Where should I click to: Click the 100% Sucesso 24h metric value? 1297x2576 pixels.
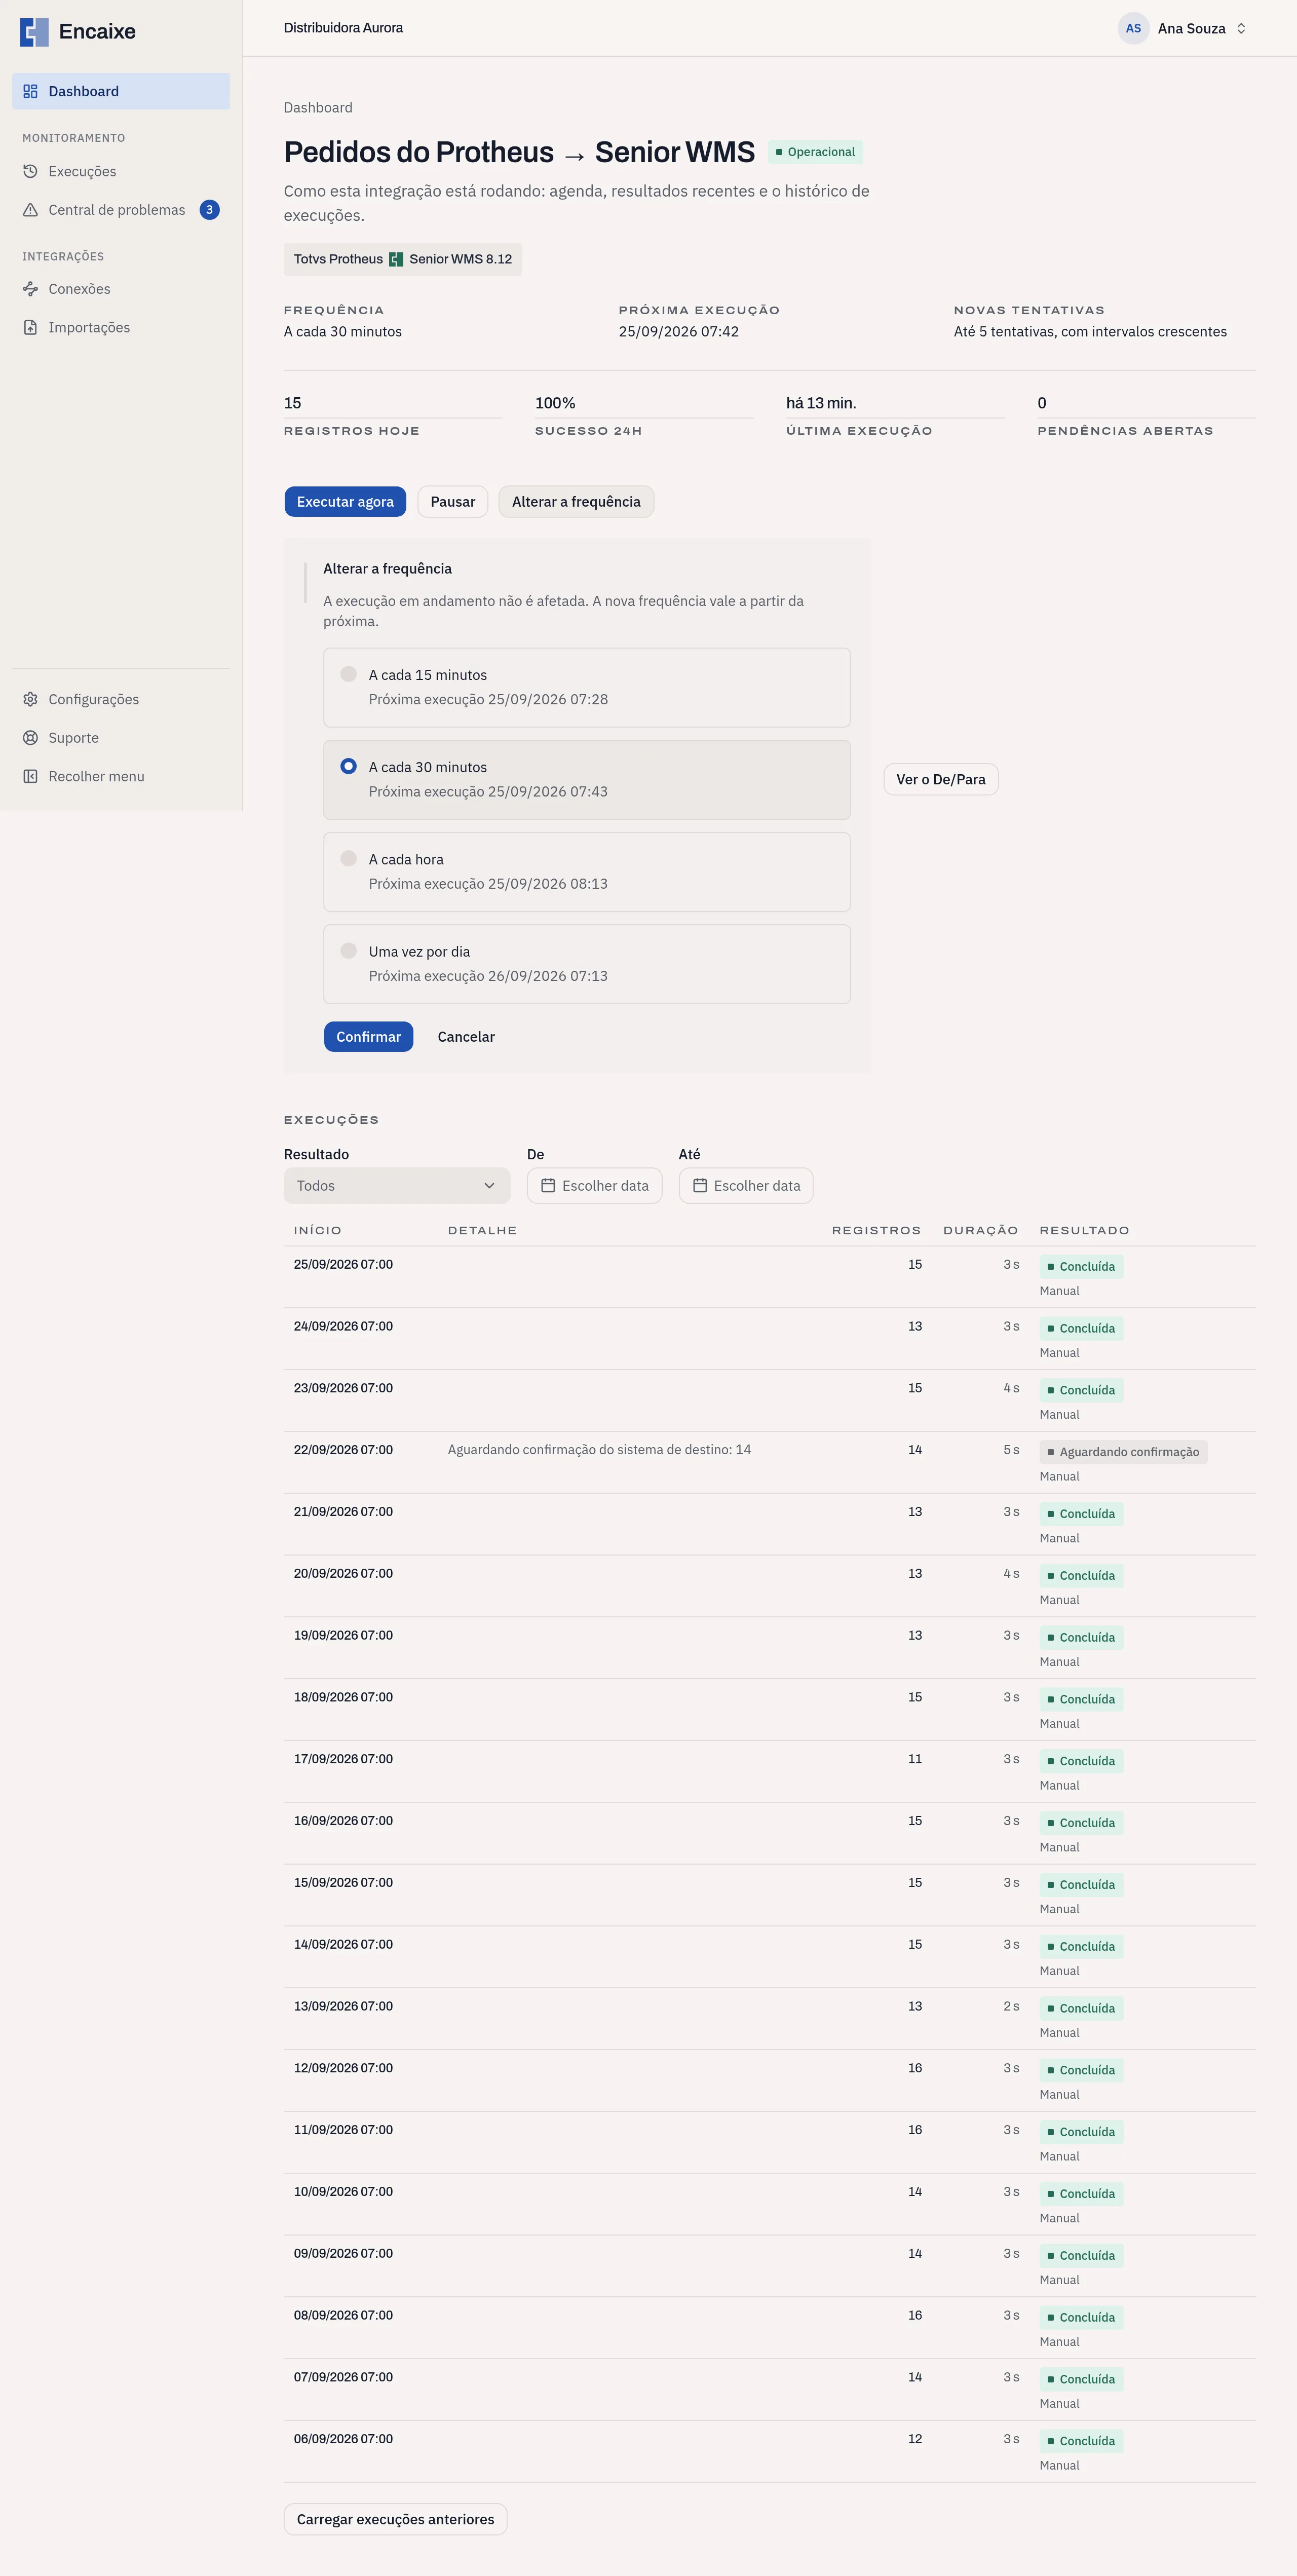[x=555, y=403]
